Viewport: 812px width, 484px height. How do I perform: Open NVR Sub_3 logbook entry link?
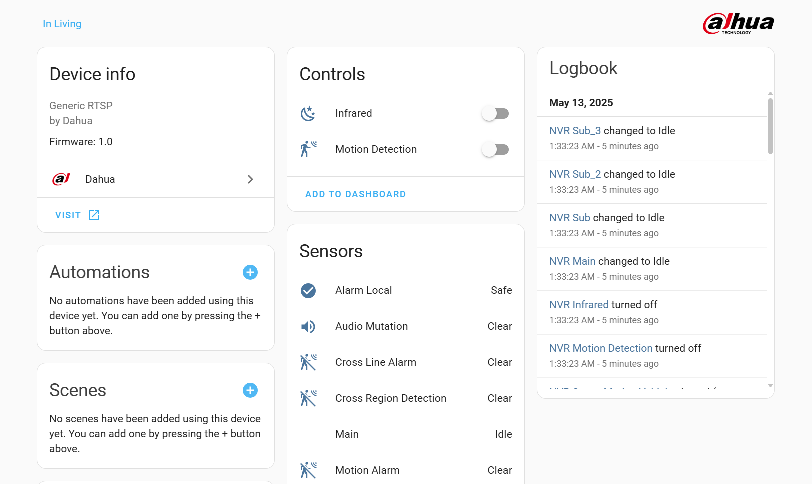[x=575, y=131]
